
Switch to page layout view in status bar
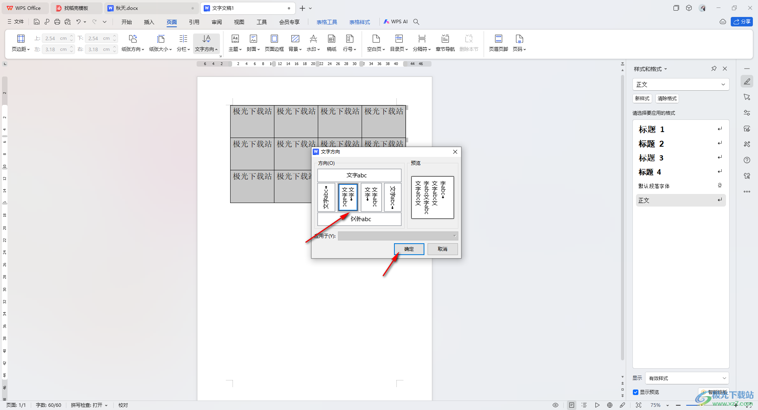(x=571, y=405)
